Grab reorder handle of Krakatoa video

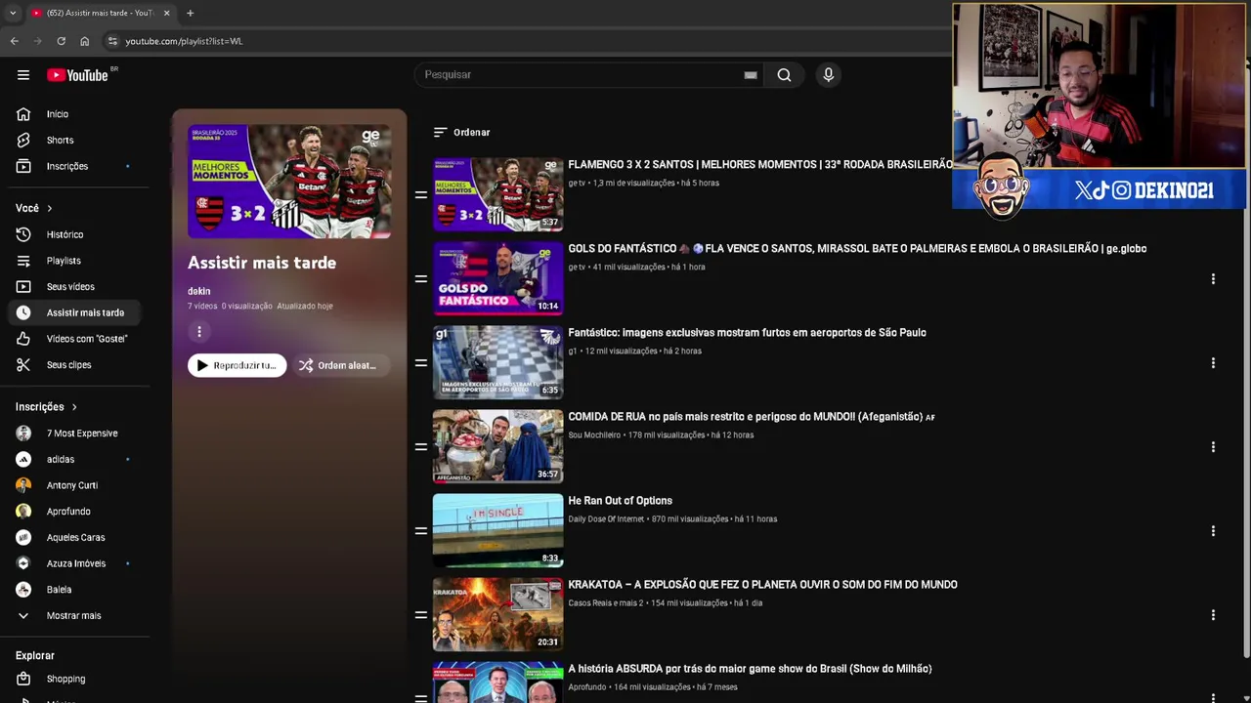pos(421,615)
